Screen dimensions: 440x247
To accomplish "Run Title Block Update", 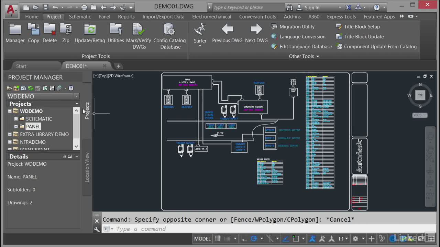I will pyautogui.click(x=360, y=36).
